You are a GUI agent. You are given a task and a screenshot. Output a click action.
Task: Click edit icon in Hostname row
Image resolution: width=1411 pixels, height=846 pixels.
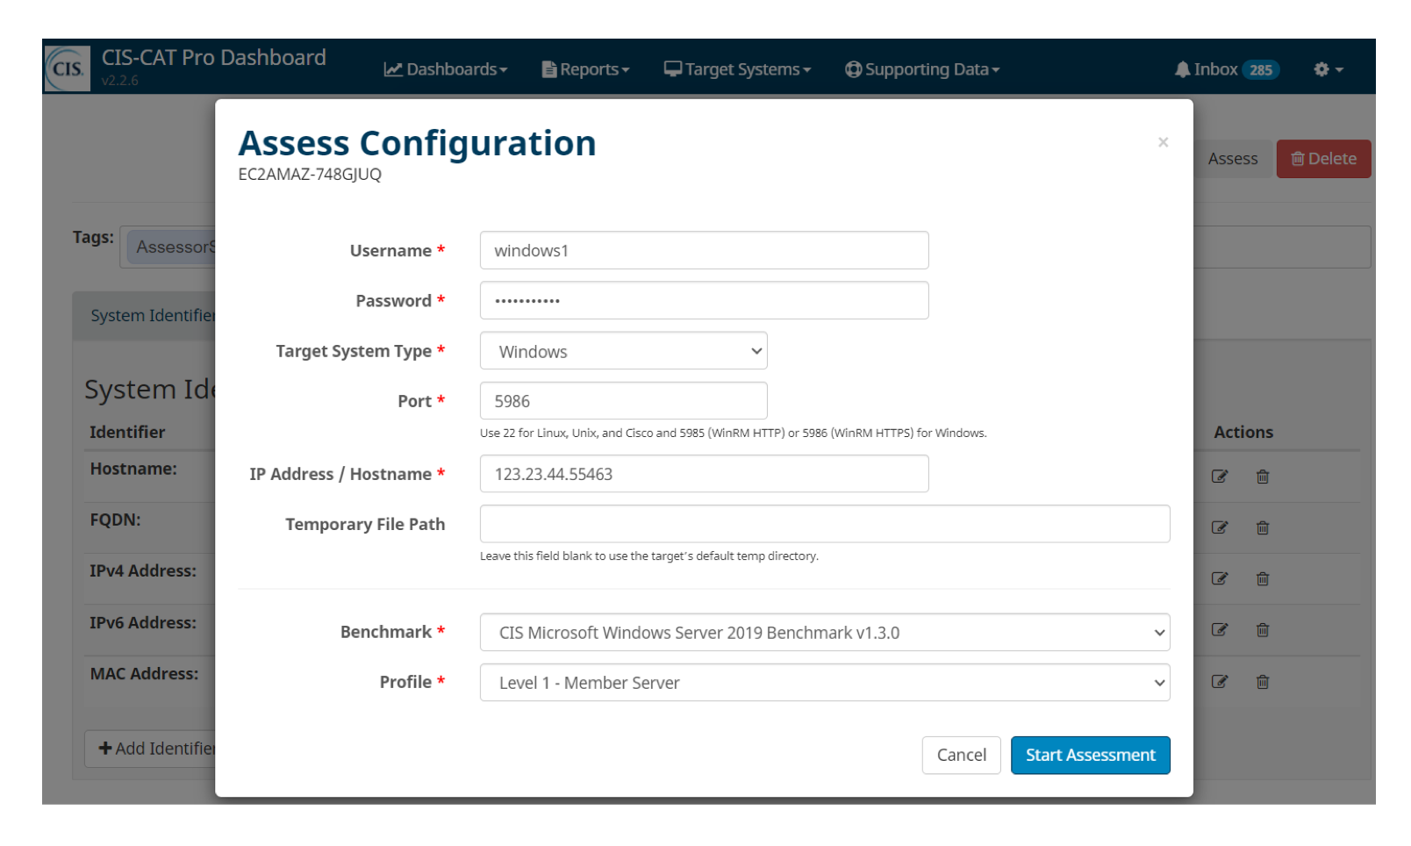1219,477
